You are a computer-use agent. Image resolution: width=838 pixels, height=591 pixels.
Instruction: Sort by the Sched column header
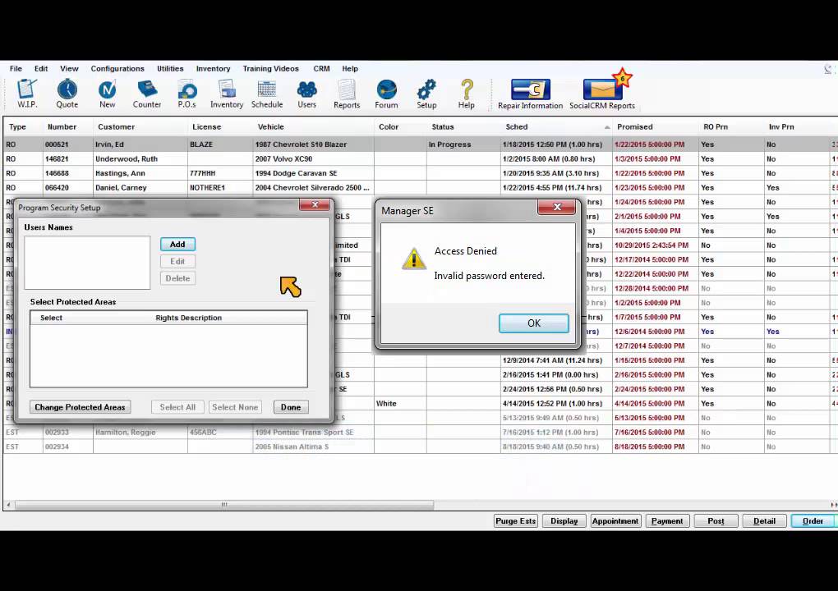[517, 127]
